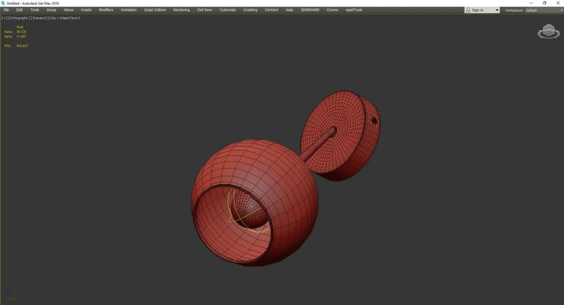Open the Group menu
This screenshot has height=305, width=564.
pos(51,10)
